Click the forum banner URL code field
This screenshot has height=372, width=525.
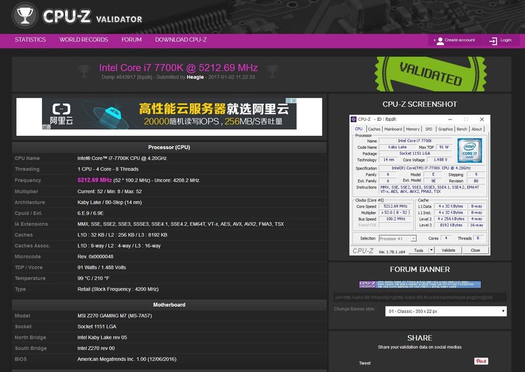point(420,297)
